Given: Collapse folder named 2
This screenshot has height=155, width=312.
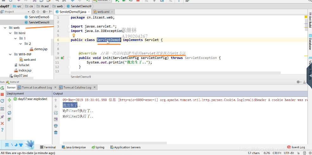Looking at the screenshot, I should 21,44.
